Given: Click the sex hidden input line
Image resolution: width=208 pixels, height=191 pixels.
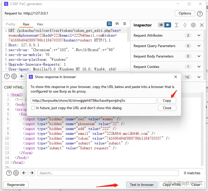Looking at the screenshot, I should coord(72,119).
